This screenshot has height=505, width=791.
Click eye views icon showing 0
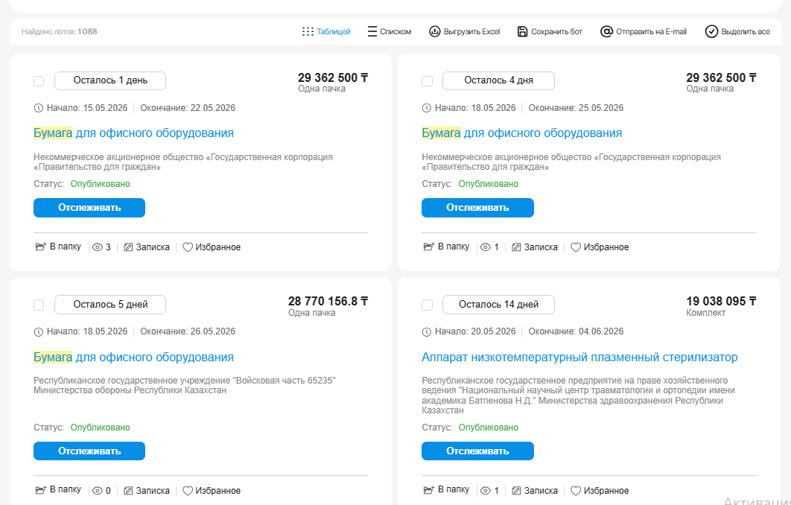pos(98,491)
